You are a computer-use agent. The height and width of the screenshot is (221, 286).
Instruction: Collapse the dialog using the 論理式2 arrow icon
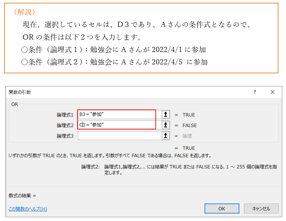166,125
